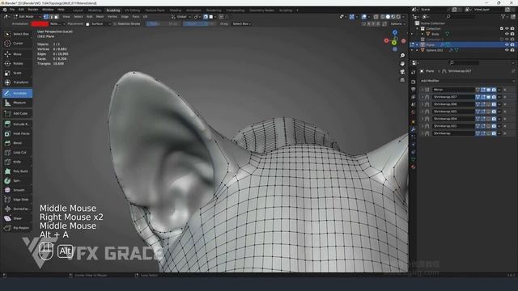This screenshot has width=518, height=291.
Task: Click the red X axis gizmo dot
Action: coord(387,40)
